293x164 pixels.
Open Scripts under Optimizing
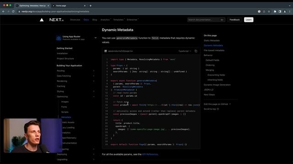pyautogui.click(x=65, y=112)
